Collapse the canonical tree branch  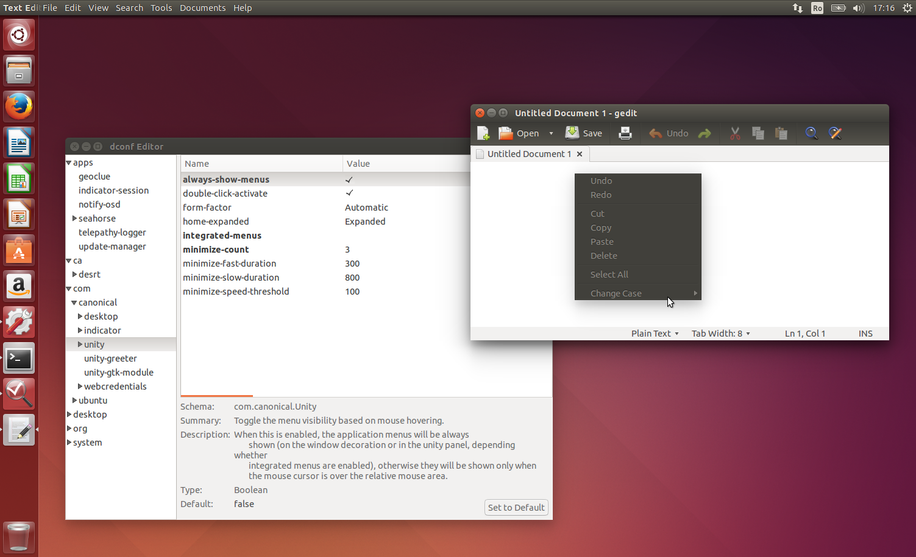click(73, 302)
